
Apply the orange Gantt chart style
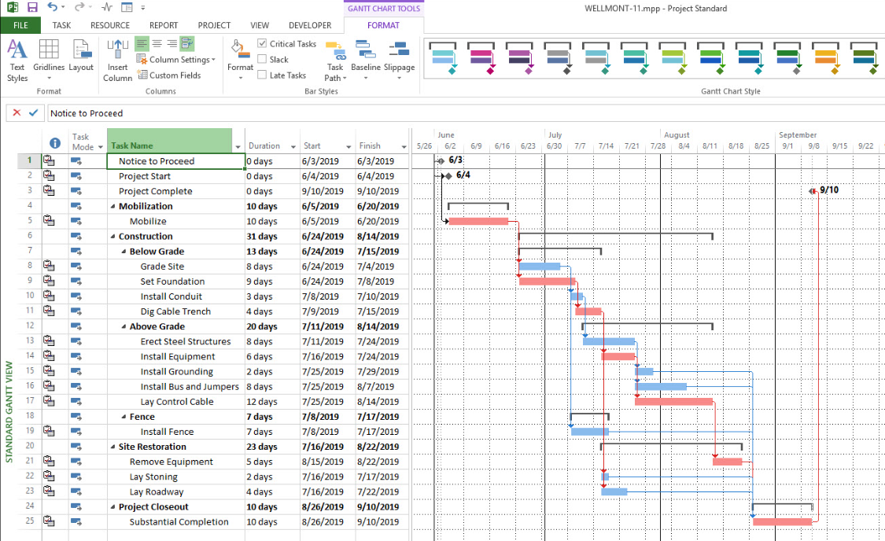coord(826,58)
